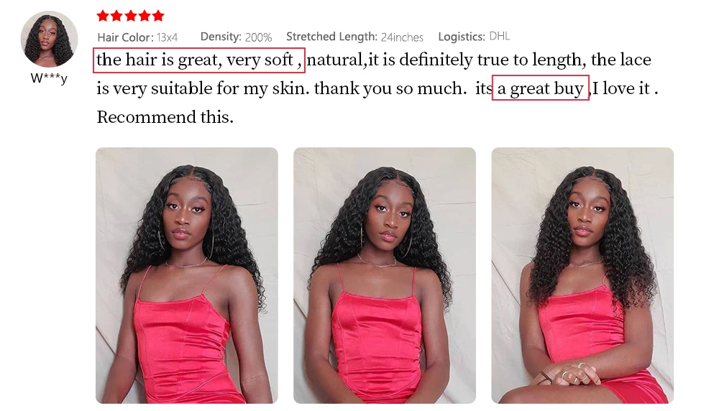Image resolution: width=719 pixels, height=411 pixels.
Task: Click the Density 200% attribute
Action: coord(236,37)
